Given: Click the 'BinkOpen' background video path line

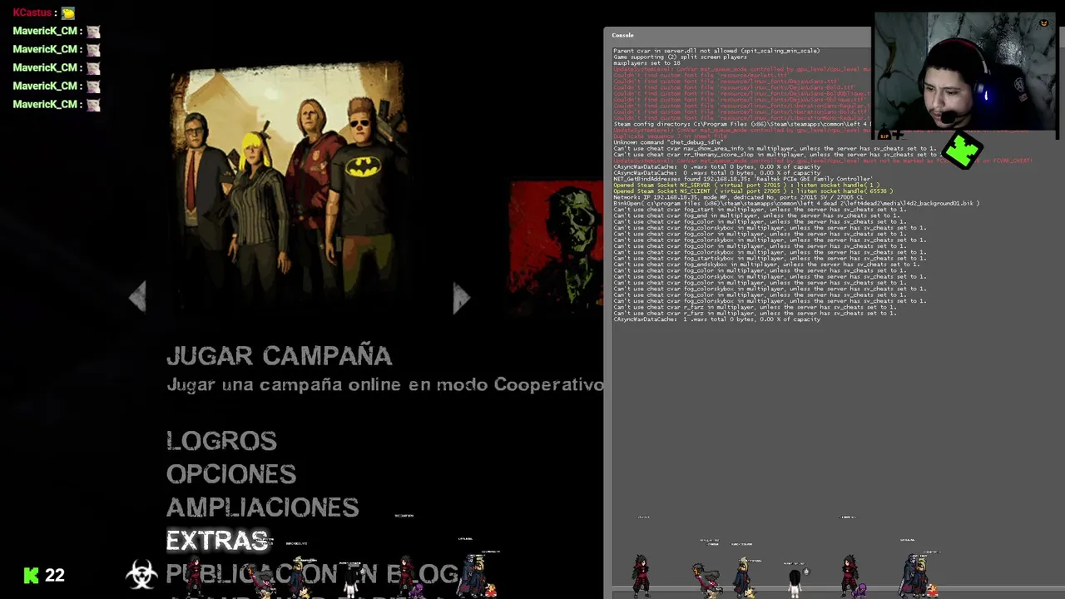Looking at the screenshot, I should pyautogui.click(x=796, y=203).
